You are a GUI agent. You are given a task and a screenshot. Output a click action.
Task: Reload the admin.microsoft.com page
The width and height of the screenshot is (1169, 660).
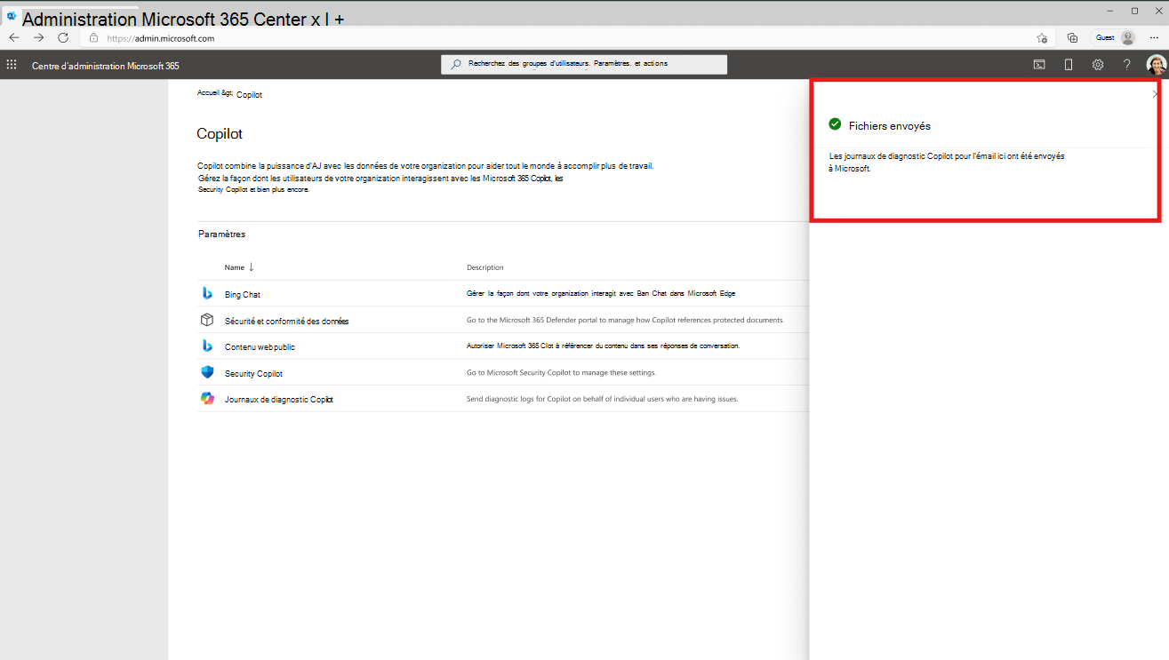[63, 38]
